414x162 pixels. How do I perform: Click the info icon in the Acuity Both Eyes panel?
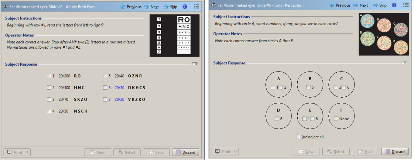[x=185, y=7]
